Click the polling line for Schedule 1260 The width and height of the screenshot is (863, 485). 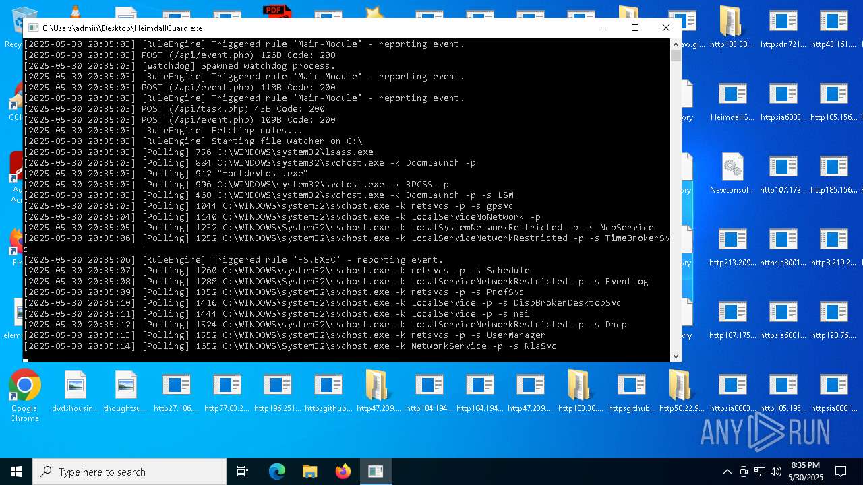click(x=276, y=271)
